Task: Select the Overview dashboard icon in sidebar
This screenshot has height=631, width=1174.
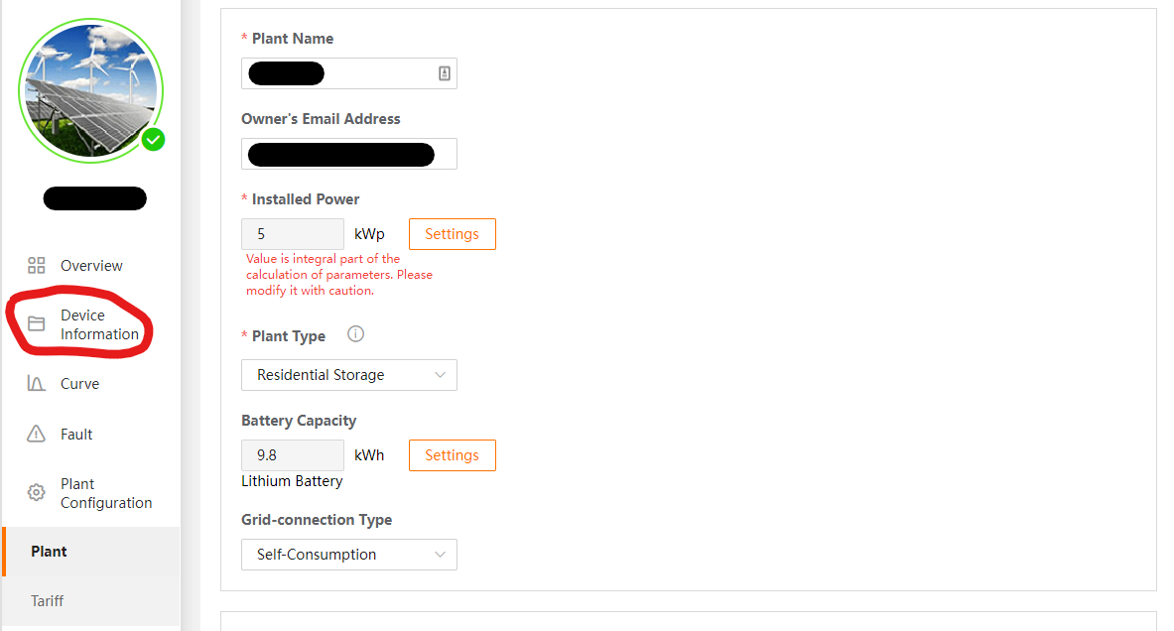Action: click(x=37, y=265)
